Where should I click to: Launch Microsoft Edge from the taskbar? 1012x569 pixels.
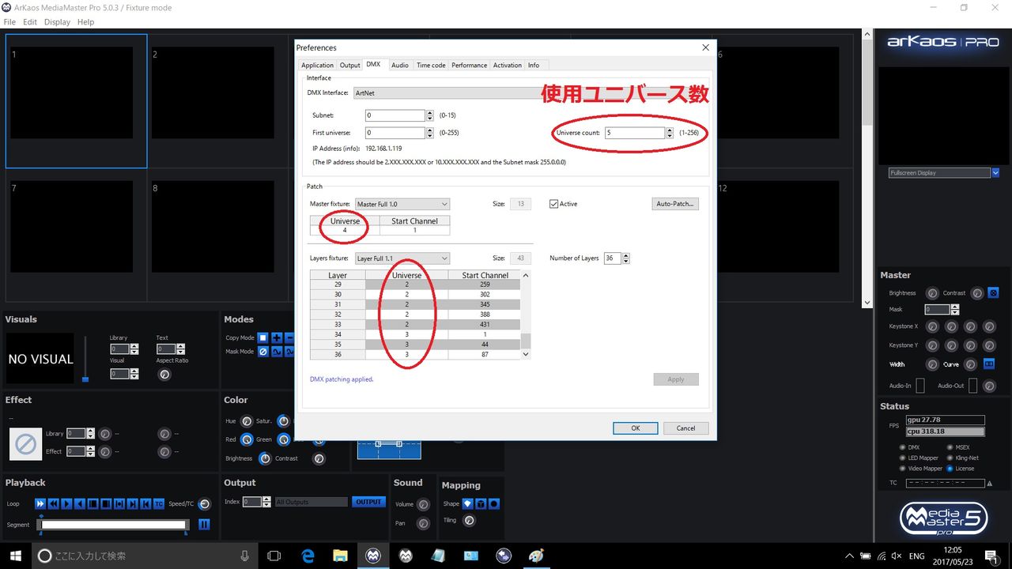point(308,556)
